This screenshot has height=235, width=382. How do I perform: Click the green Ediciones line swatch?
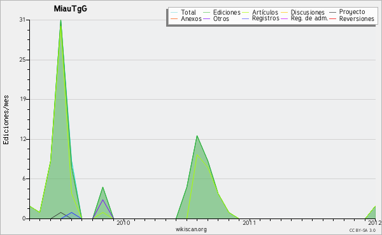pos(206,12)
